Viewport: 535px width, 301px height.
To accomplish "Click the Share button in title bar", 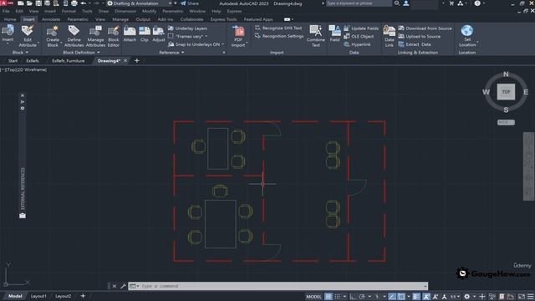I will click(x=190, y=3).
